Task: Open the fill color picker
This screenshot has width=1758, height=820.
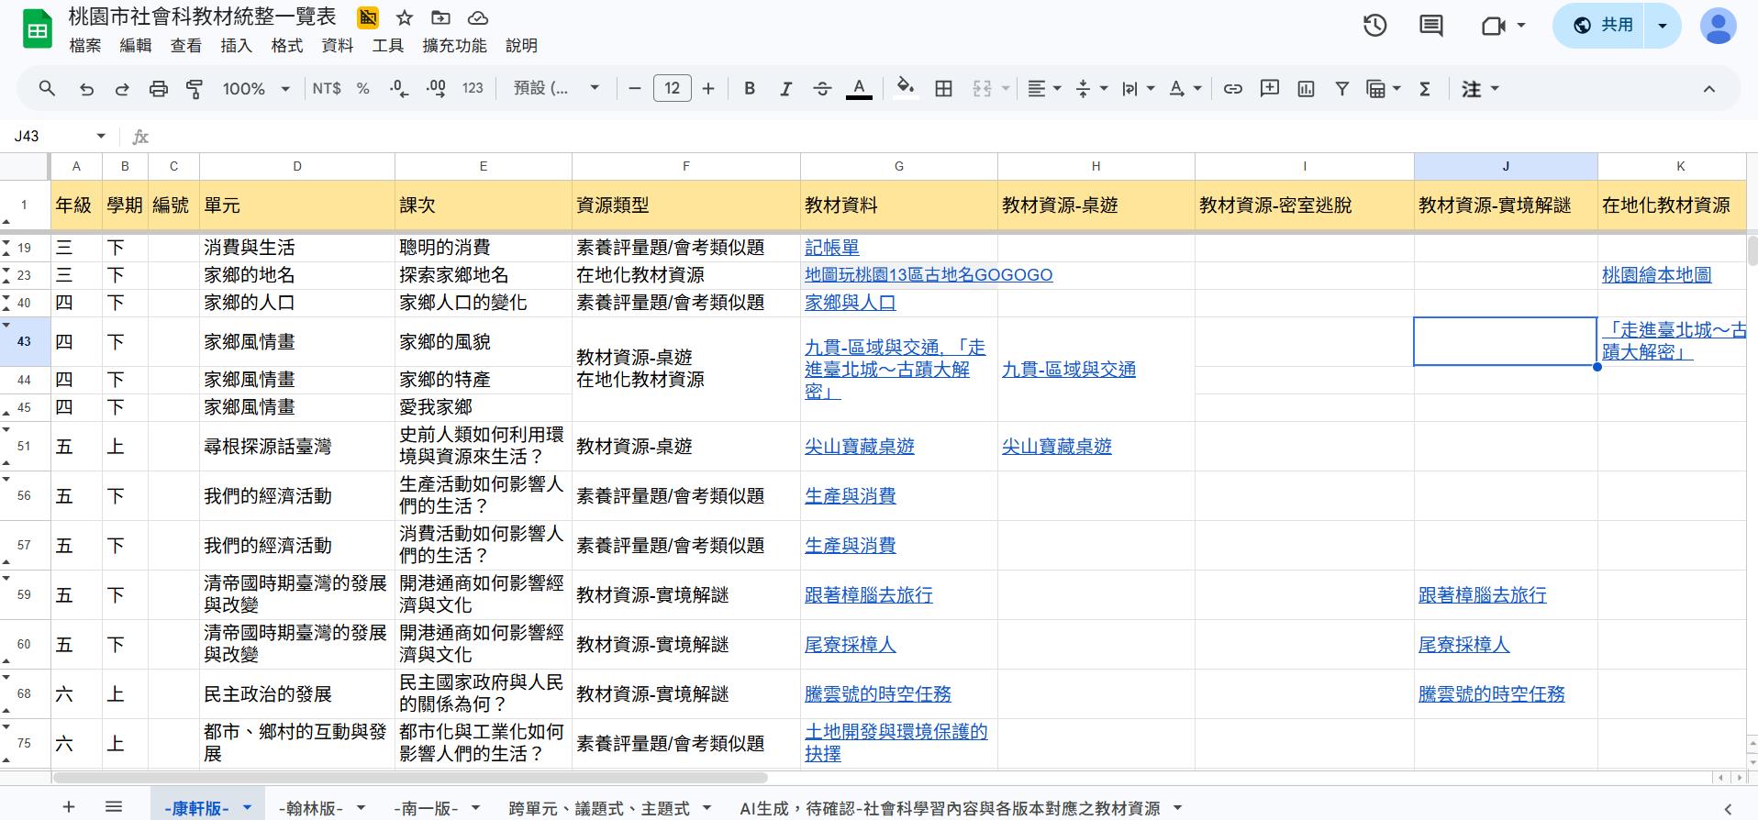Action: 906,89
